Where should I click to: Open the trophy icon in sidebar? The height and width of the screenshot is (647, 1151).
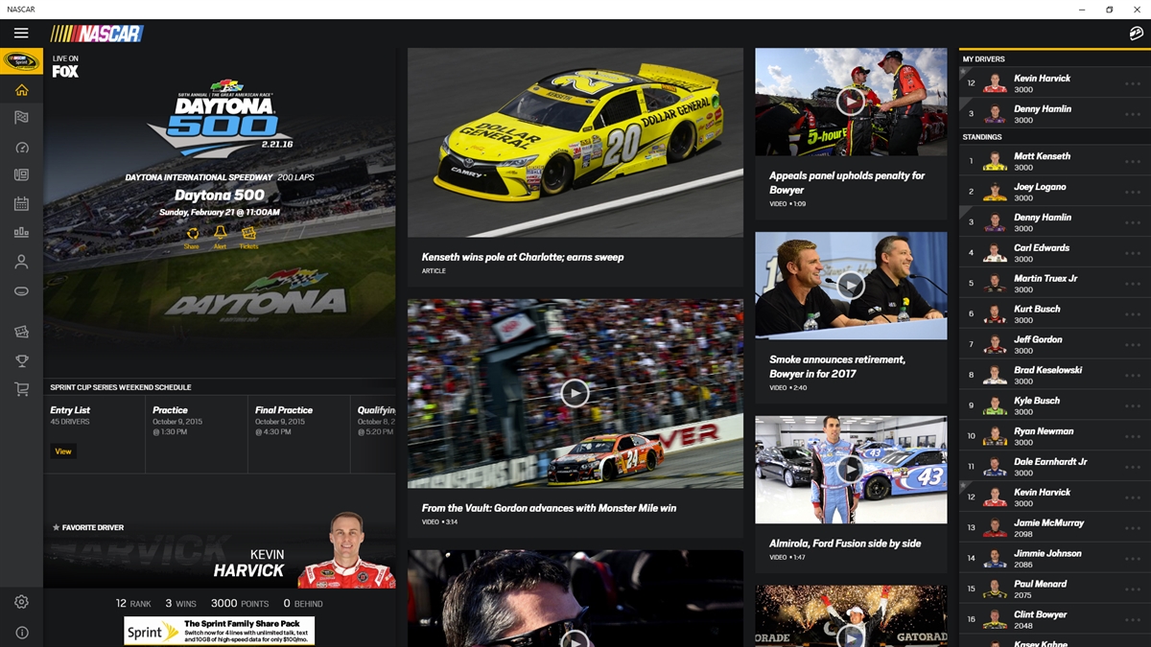point(21,360)
